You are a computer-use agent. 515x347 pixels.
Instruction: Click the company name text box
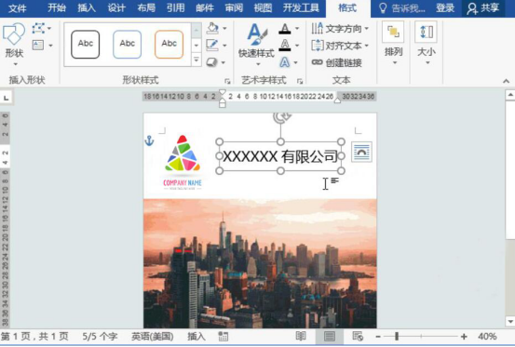[280, 156]
